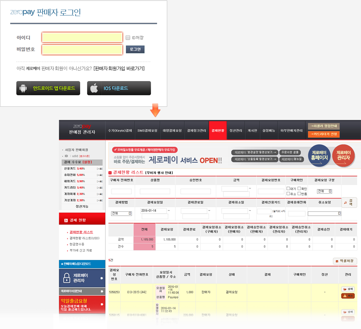Click the red square bullet by 결제현황 리스트 heading
Screen dimensions: 361x329
coord(110,173)
